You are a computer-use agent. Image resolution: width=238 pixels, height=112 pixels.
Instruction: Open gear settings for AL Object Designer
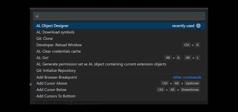[198, 26]
